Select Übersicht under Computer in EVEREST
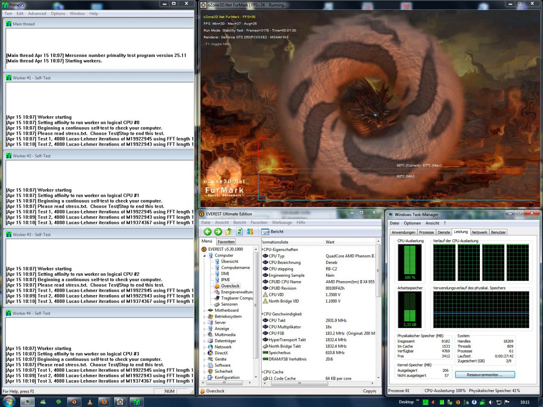Viewport: 543px width, 407px height. [x=229, y=261]
